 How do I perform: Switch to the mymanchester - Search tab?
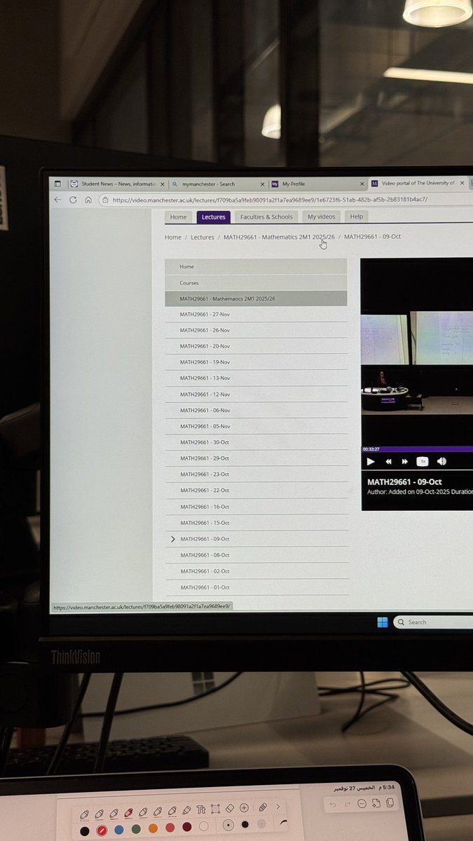click(217, 184)
